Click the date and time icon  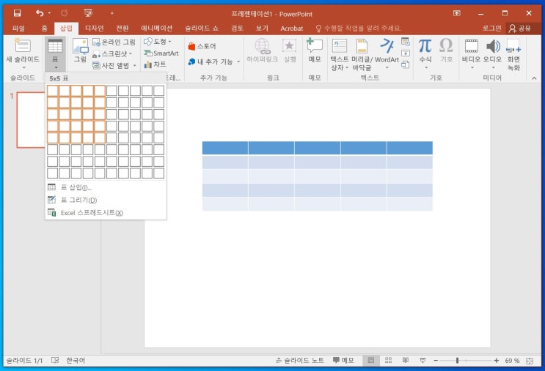[406, 42]
